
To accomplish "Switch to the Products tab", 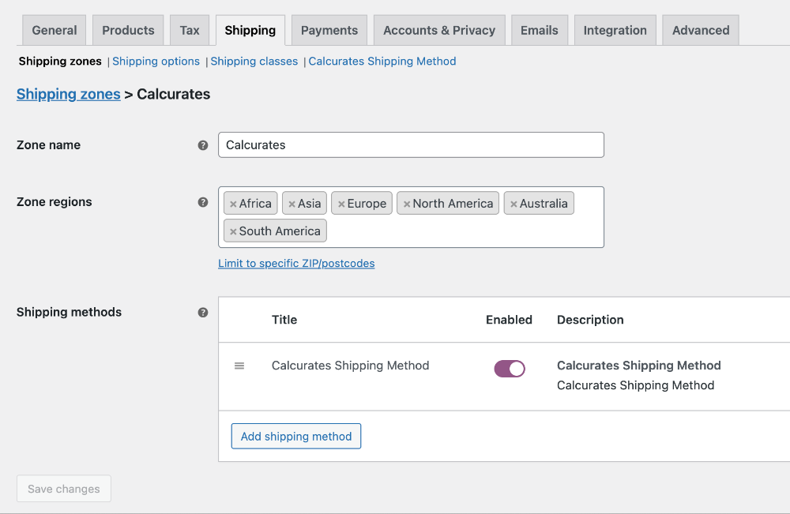I will coord(128,30).
